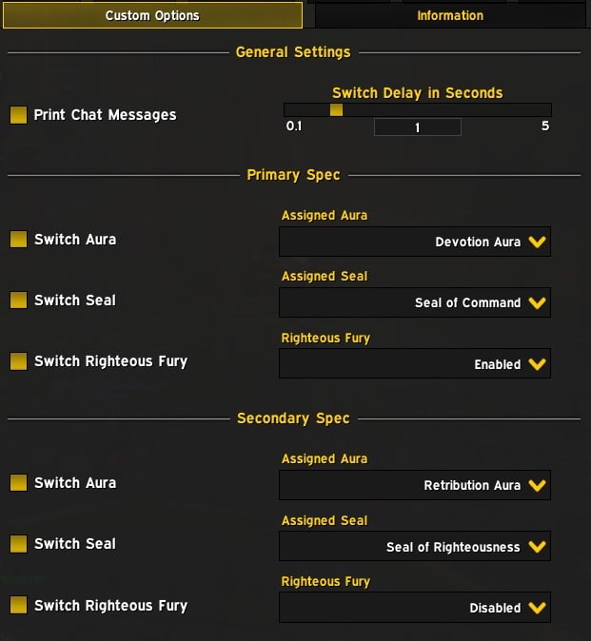Expand the Retribution Aura dropdown
This screenshot has width=591, height=641.
[x=537, y=486]
